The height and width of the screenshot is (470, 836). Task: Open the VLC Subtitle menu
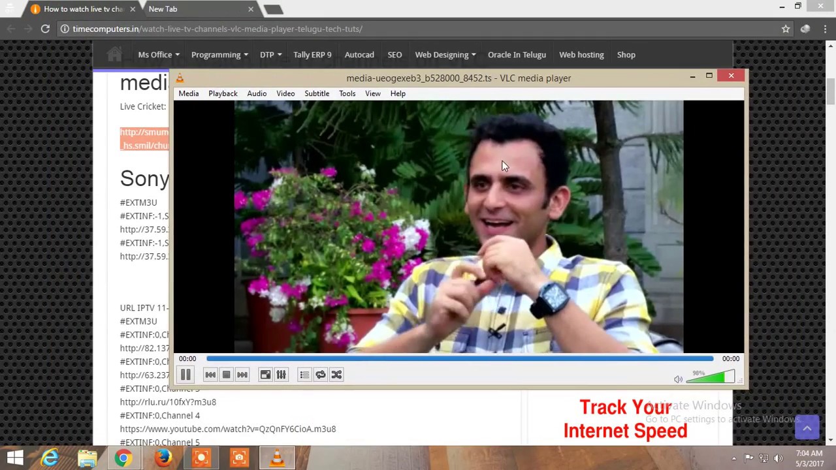[317, 93]
